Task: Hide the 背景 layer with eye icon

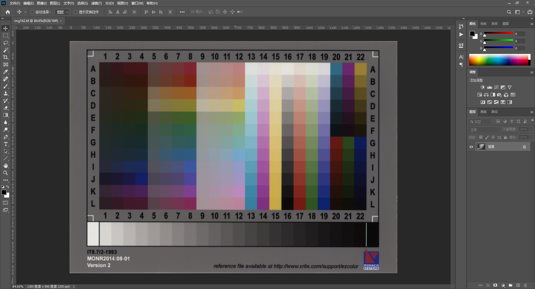Action: [x=471, y=147]
